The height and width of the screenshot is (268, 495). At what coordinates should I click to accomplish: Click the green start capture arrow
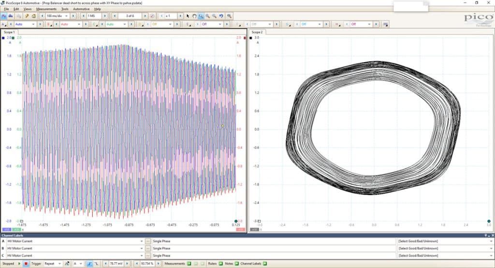click(x=19, y=264)
